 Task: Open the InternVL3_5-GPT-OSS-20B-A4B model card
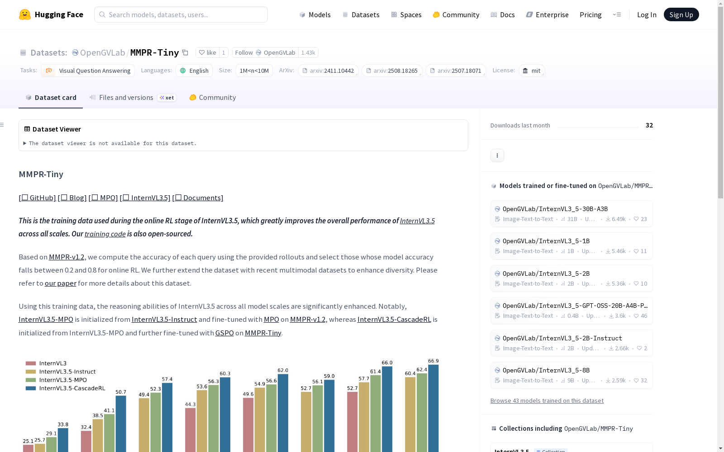point(572,311)
